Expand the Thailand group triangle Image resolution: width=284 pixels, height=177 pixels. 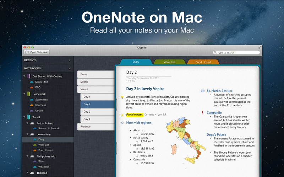click(x=27, y=173)
